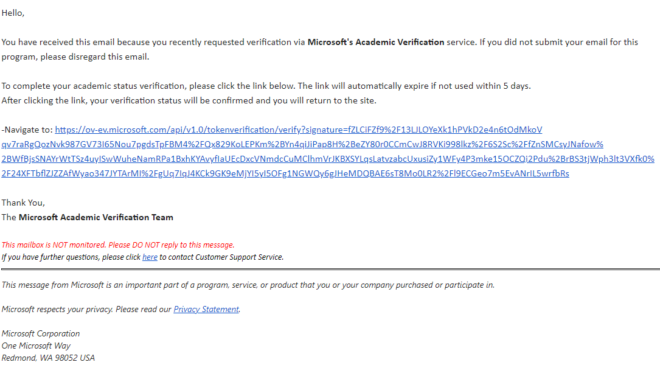Click the red "This mailbox is NOT monitored" notice
This screenshot has width=660, height=365.
tap(118, 245)
